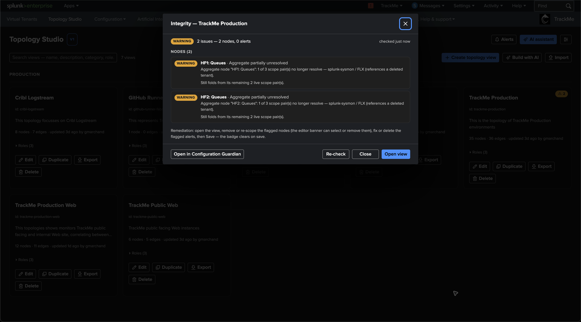Expand Roles (3) on TrackMe Production card
581x322 pixels.
tap(478, 152)
